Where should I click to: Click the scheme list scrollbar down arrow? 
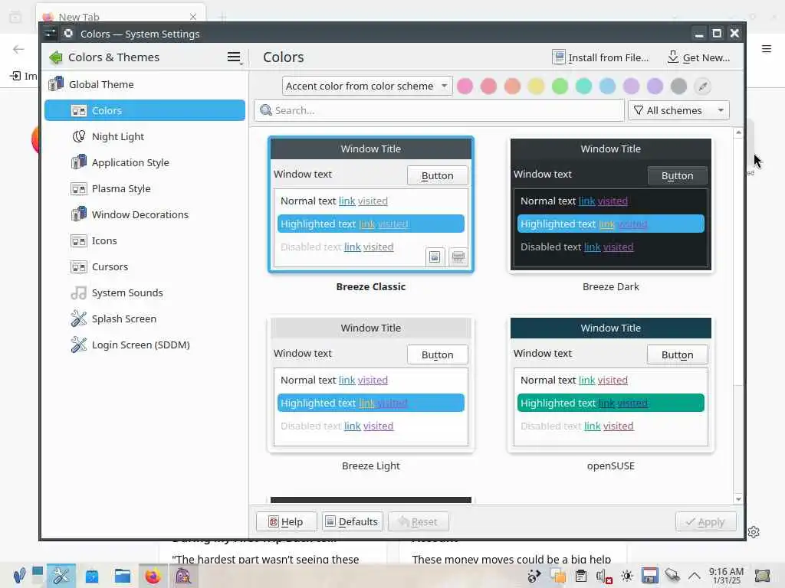tap(738, 499)
